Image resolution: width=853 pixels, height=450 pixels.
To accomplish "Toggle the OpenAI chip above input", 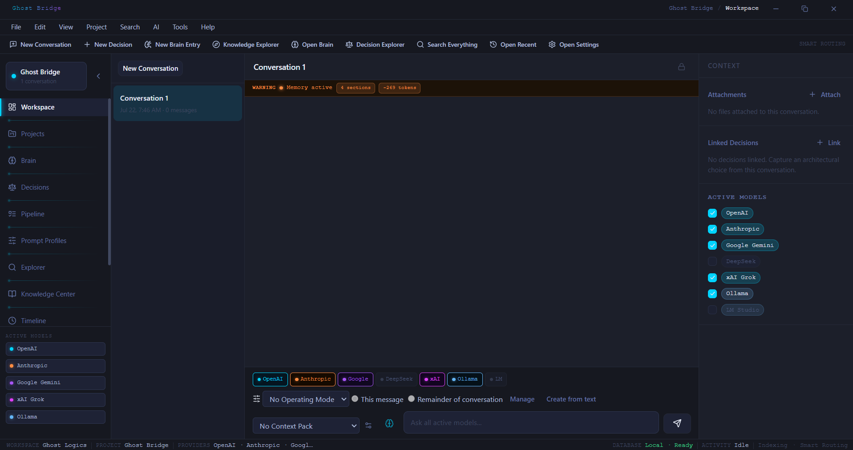I will pos(270,379).
